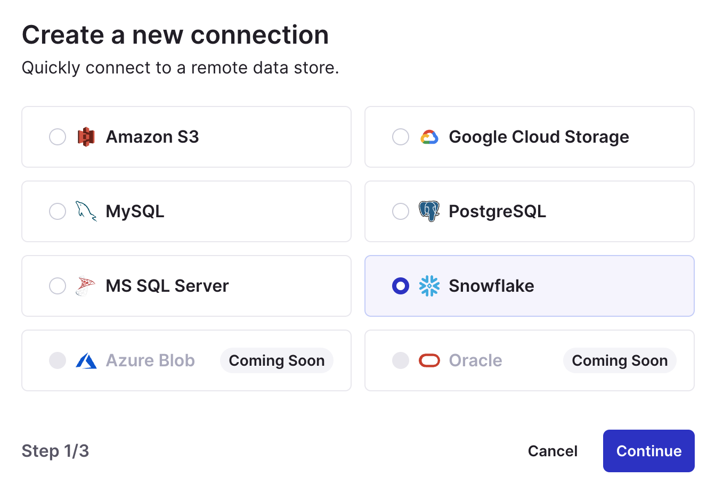Select the Amazon S3 radio button
715x493 pixels.
pyautogui.click(x=58, y=137)
